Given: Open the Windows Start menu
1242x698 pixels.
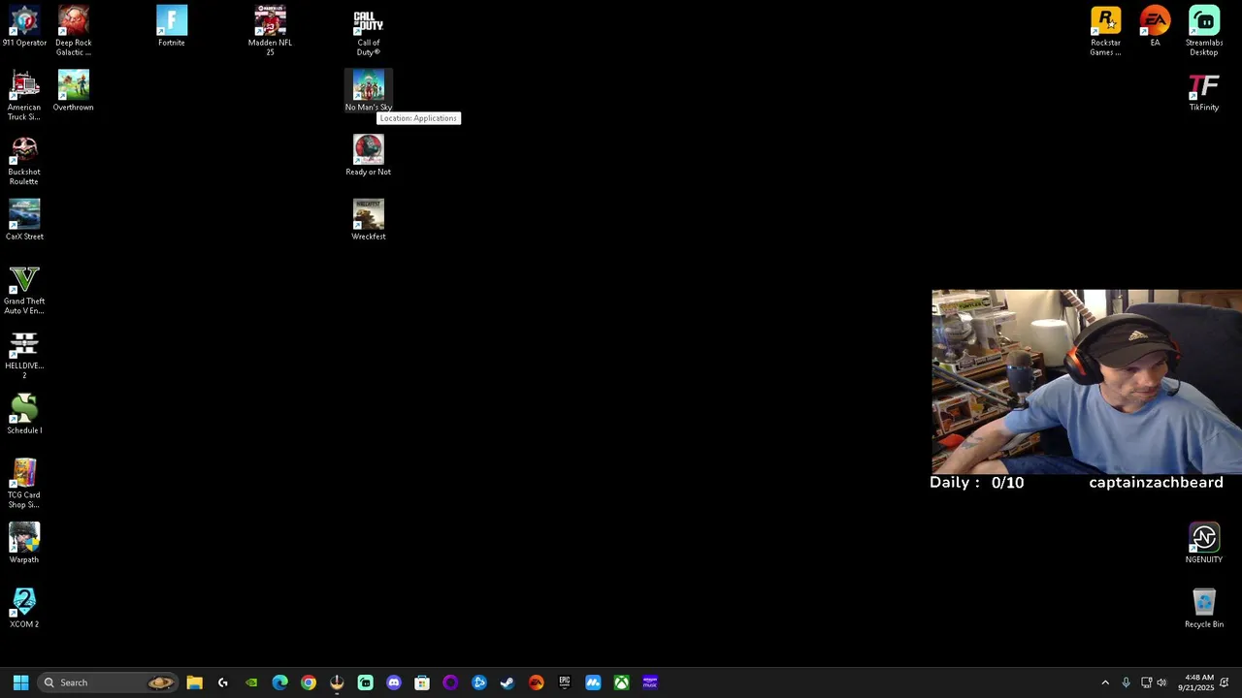Looking at the screenshot, I should (20, 682).
